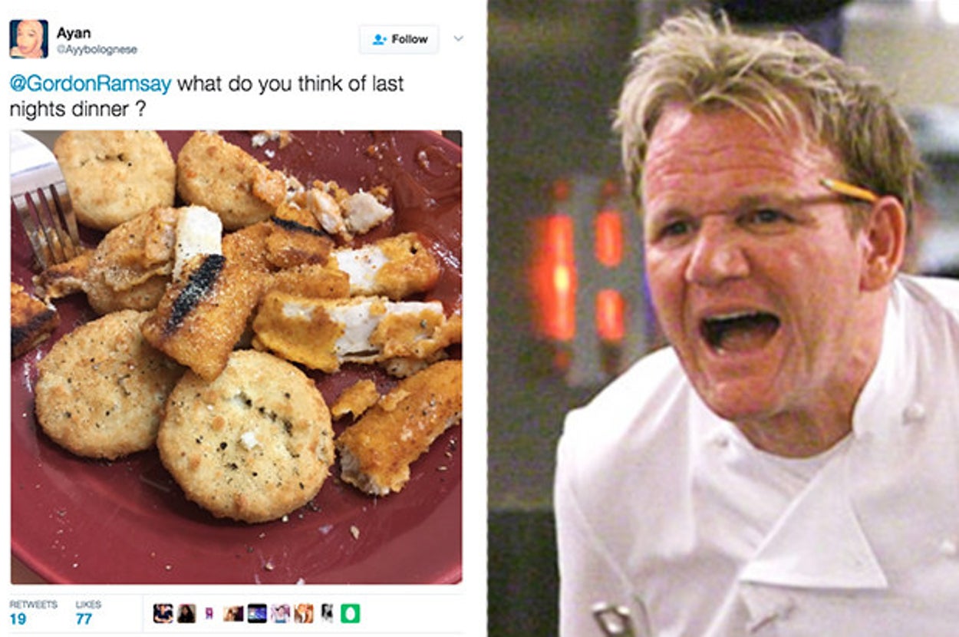959x637 pixels.
Task: Click the @GordonRamsay mention
Action: pos(90,83)
